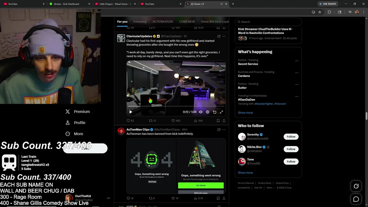This screenshot has width=368, height=207.
Task: Open Grok explain icon on ClavicularUpdates post
Action: 219,36
